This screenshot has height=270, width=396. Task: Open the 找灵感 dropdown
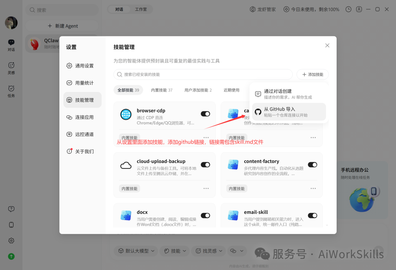click(x=208, y=251)
